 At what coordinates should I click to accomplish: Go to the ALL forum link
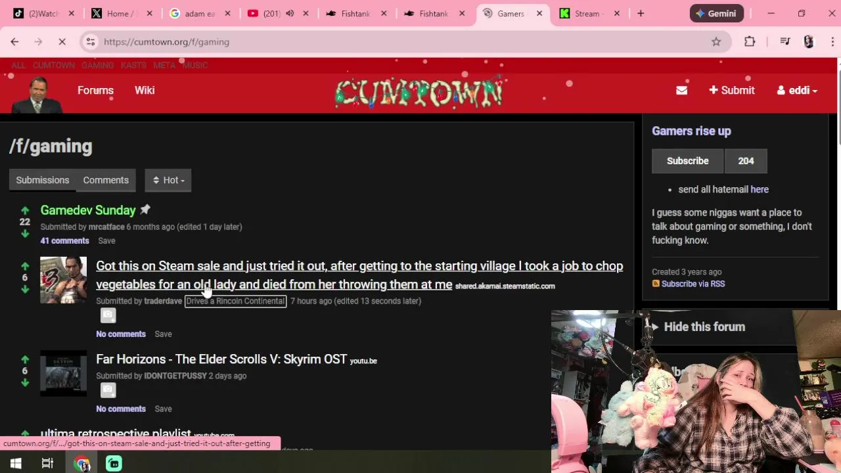coord(18,65)
